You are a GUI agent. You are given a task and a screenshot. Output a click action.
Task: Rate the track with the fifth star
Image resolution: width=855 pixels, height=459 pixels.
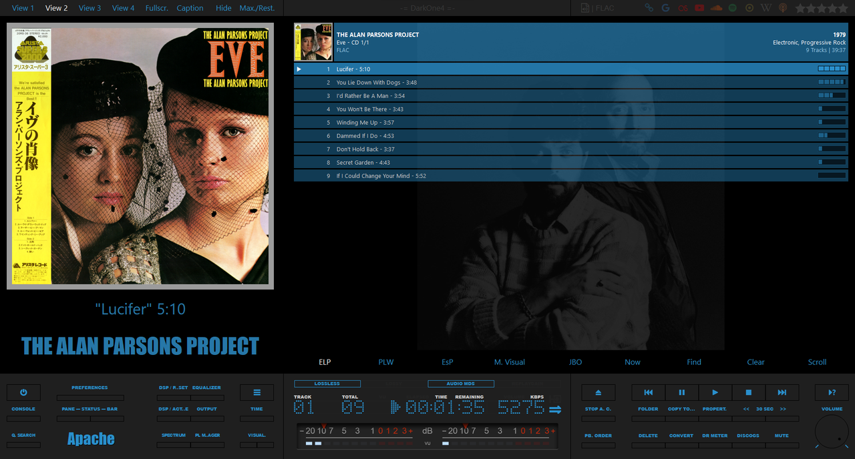tap(842, 8)
